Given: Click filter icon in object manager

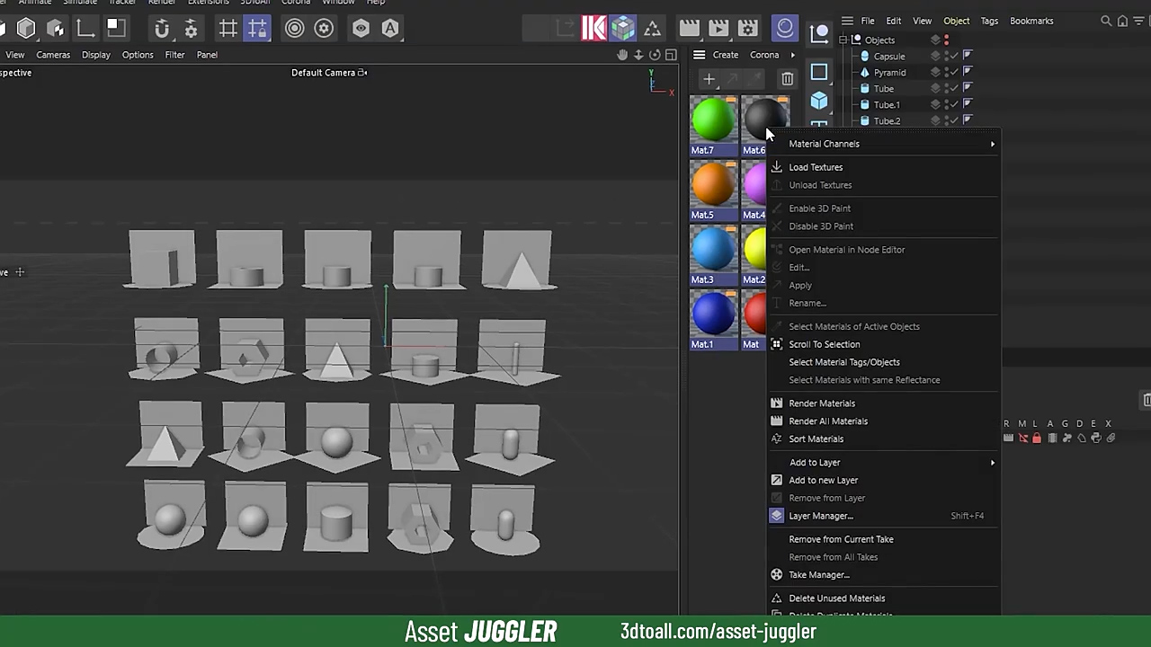Looking at the screenshot, I should point(1138,21).
